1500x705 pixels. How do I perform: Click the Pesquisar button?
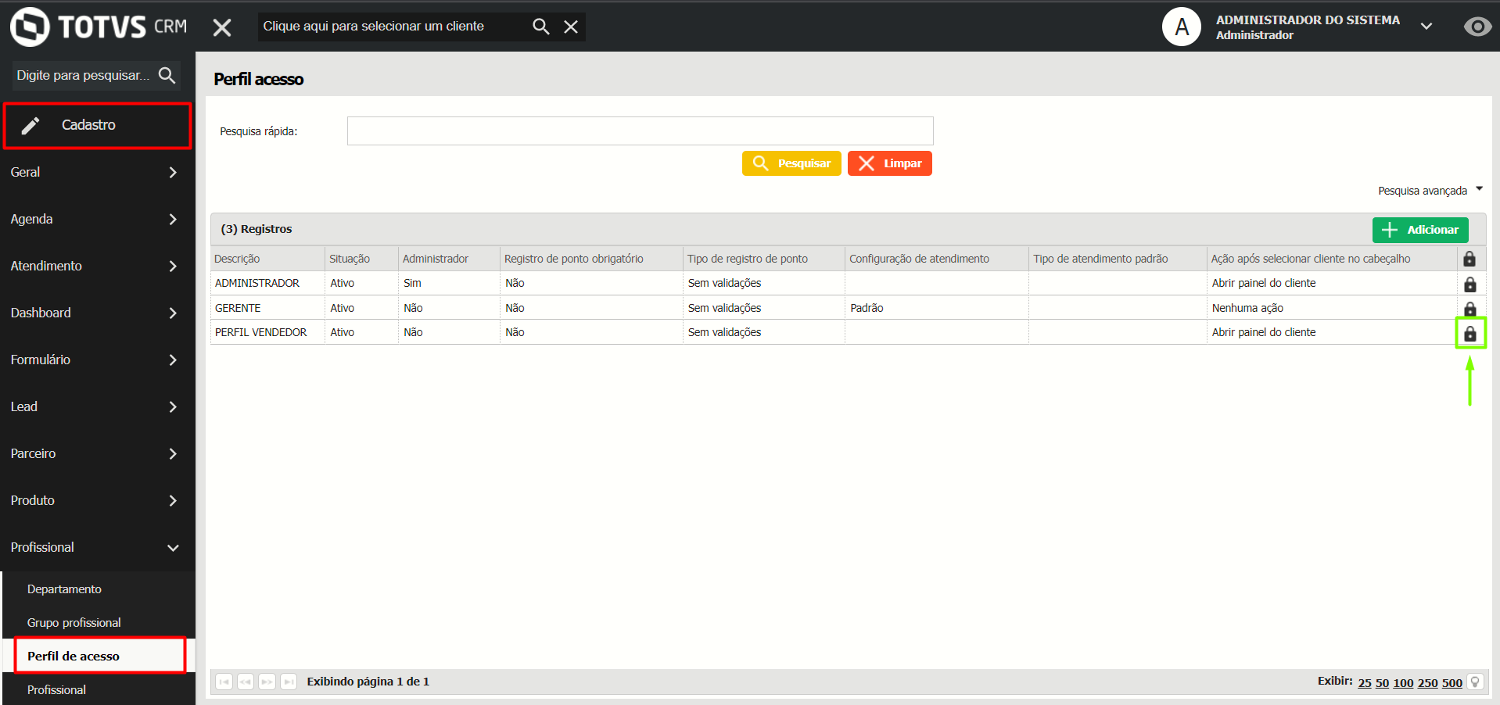point(791,163)
